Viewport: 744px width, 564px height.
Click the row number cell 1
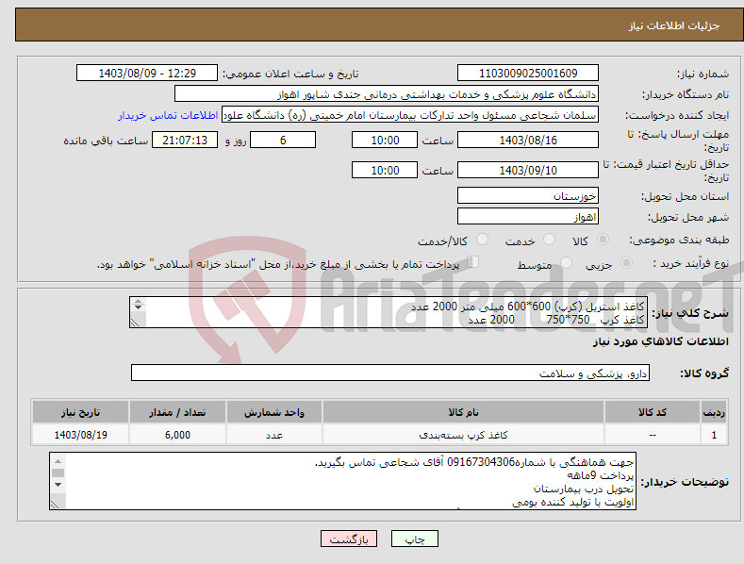click(x=714, y=435)
